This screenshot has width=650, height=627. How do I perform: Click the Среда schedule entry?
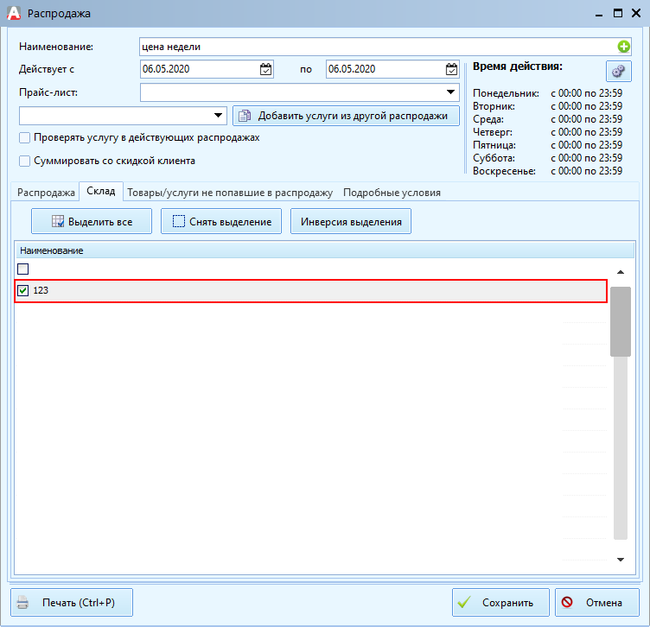click(x=547, y=119)
